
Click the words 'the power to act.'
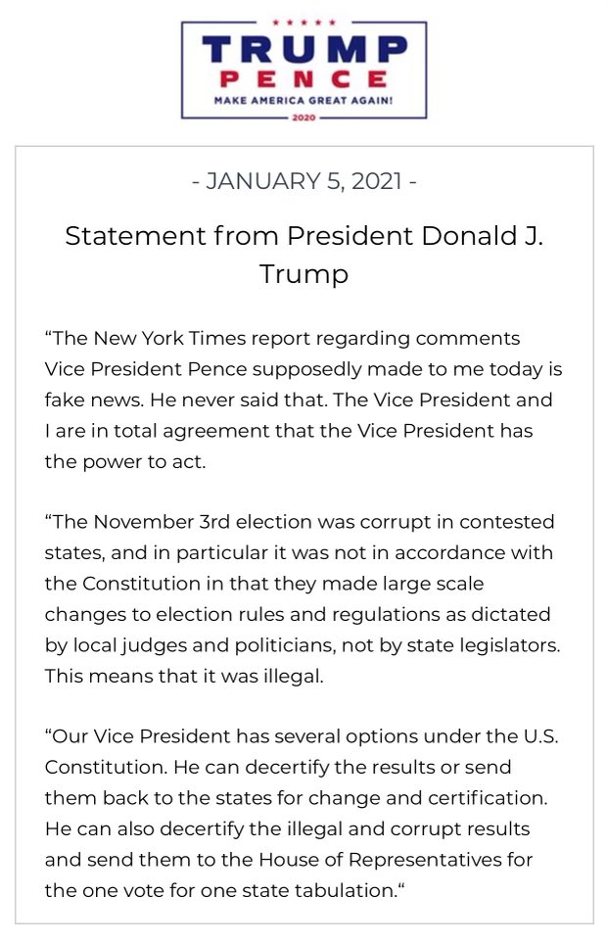tap(125, 461)
